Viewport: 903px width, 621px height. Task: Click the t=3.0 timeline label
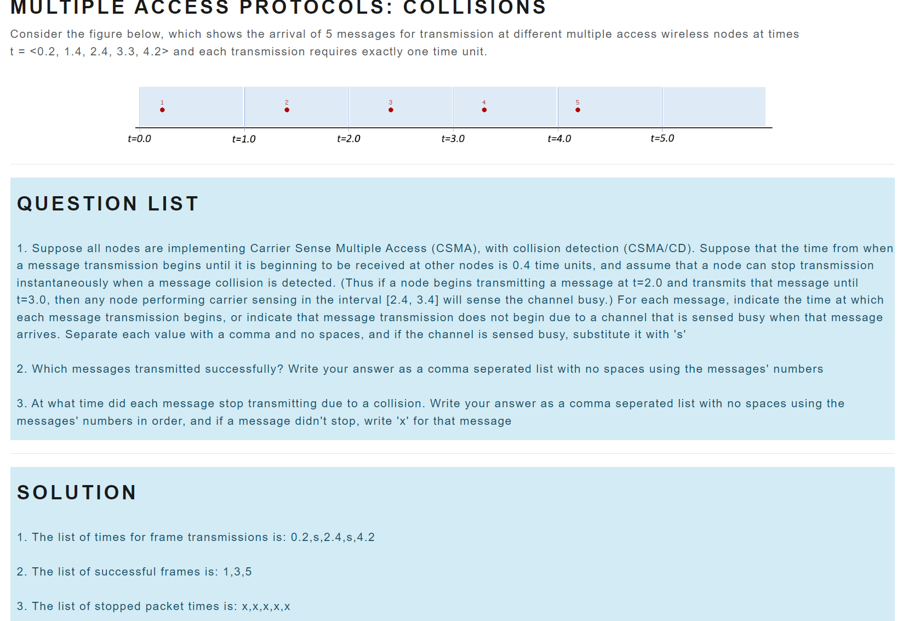[x=453, y=139]
